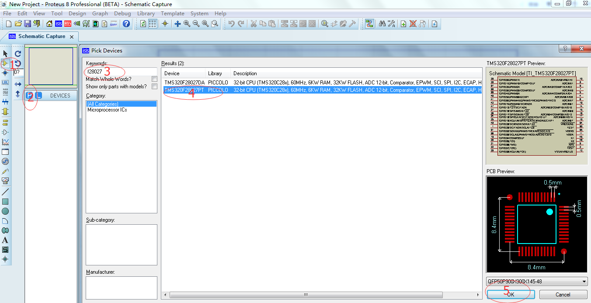The height and width of the screenshot is (303, 591).
Task: Click the Keywords input field
Action: pyautogui.click(x=122, y=71)
